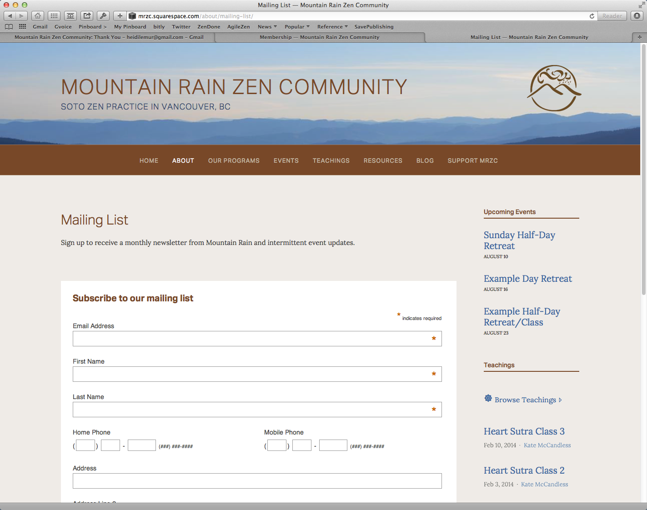647x510 pixels.
Task: Click the Mountain Rain circular logo
Action: [x=554, y=88]
